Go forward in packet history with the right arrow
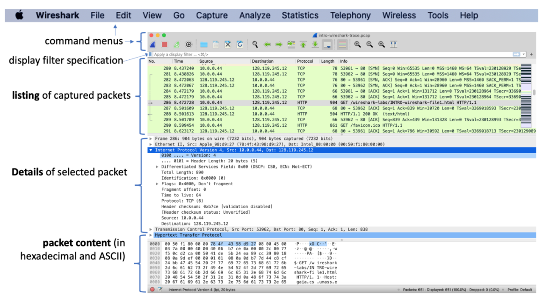The image size is (543, 298). point(279,44)
